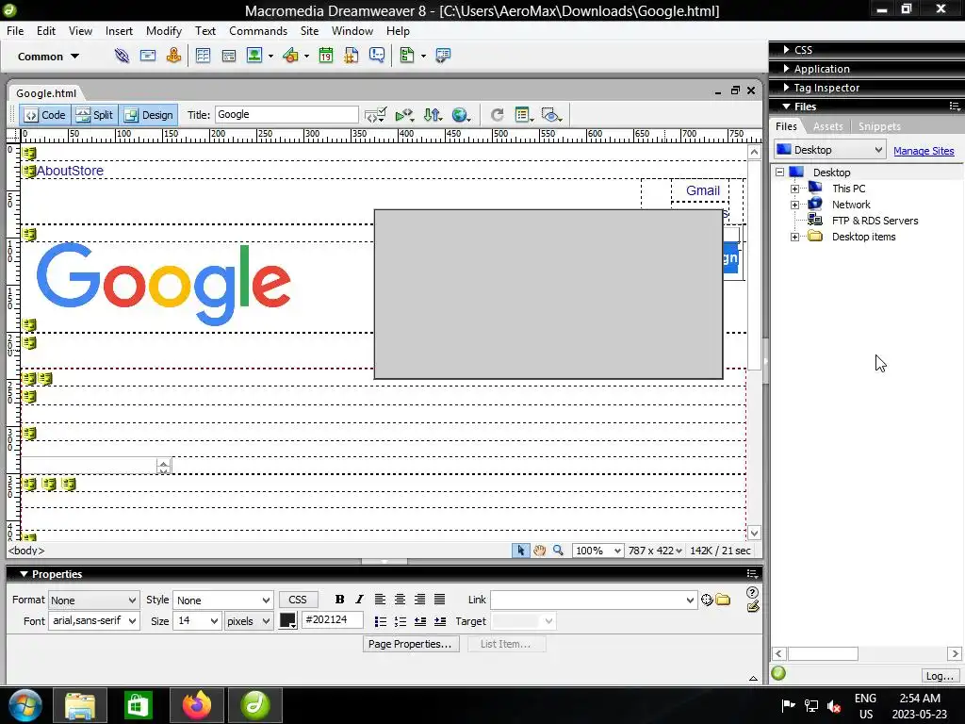Switch to Design view
Screen dimensions: 965x724
pos(148,115)
